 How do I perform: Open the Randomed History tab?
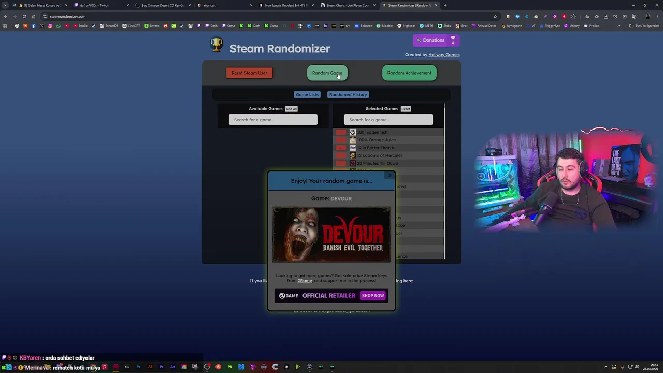point(348,95)
